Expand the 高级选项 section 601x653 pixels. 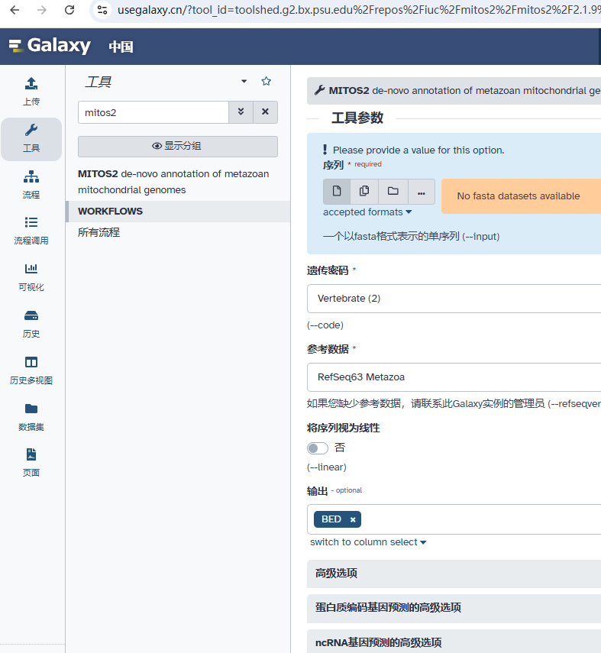pos(454,574)
